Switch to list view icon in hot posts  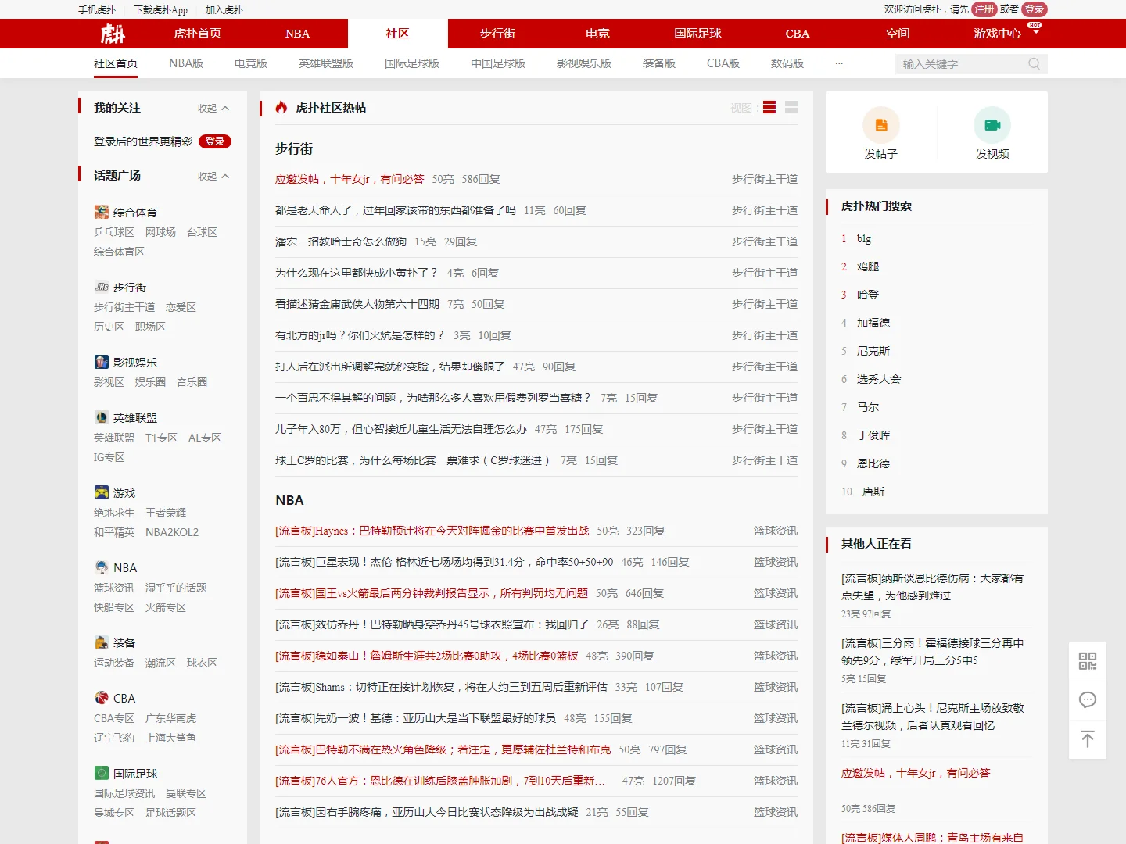pos(769,108)
